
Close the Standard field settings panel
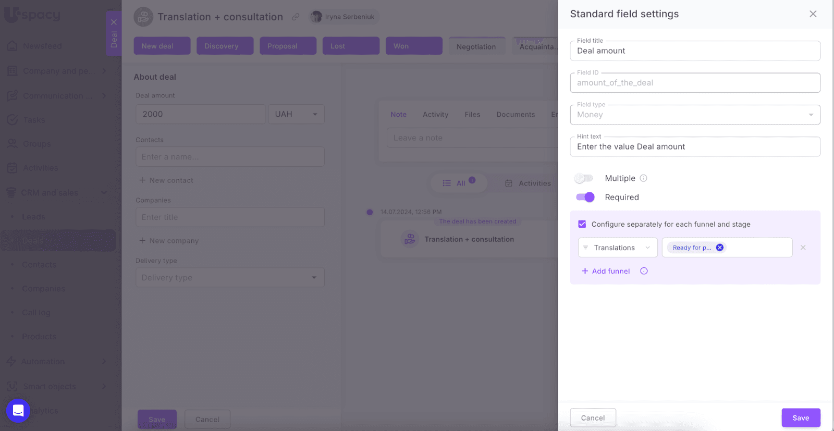(813, 14)
